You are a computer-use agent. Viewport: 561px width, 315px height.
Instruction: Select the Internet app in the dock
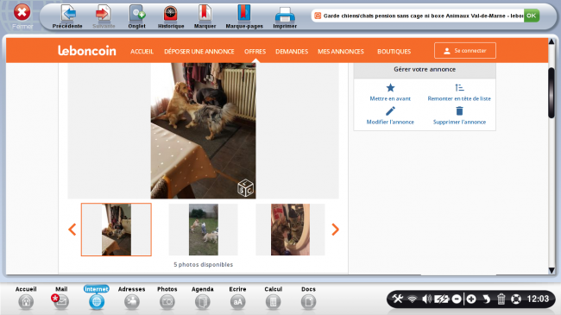[97, 298]
